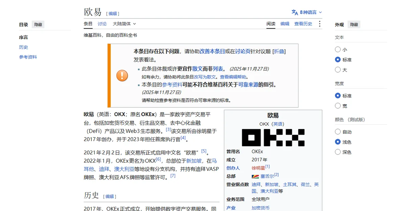The height and width of the screenshot is (211, 406).
Task: Open the 创办人 infobox label link
Action: 233,168
